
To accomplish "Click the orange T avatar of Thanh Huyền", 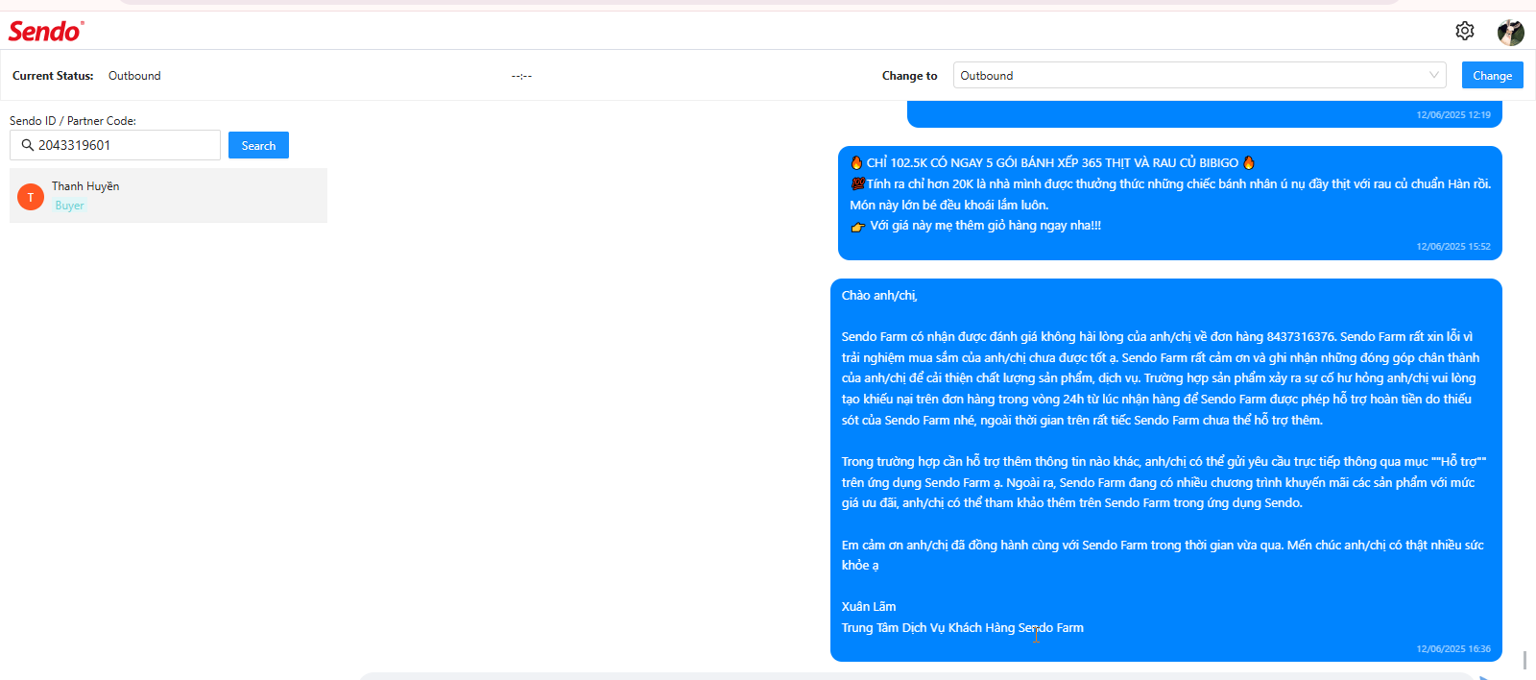I will pos(31,197).
